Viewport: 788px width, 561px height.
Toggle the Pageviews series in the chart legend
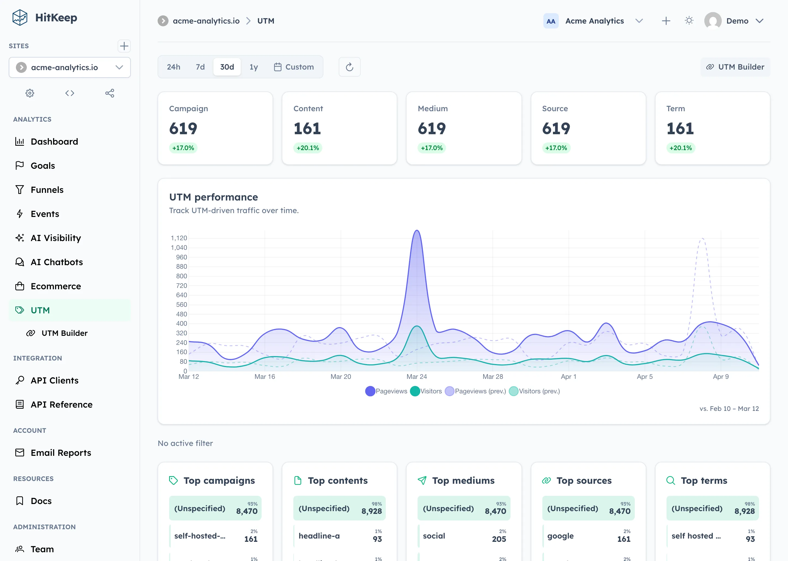click(386, 391)
